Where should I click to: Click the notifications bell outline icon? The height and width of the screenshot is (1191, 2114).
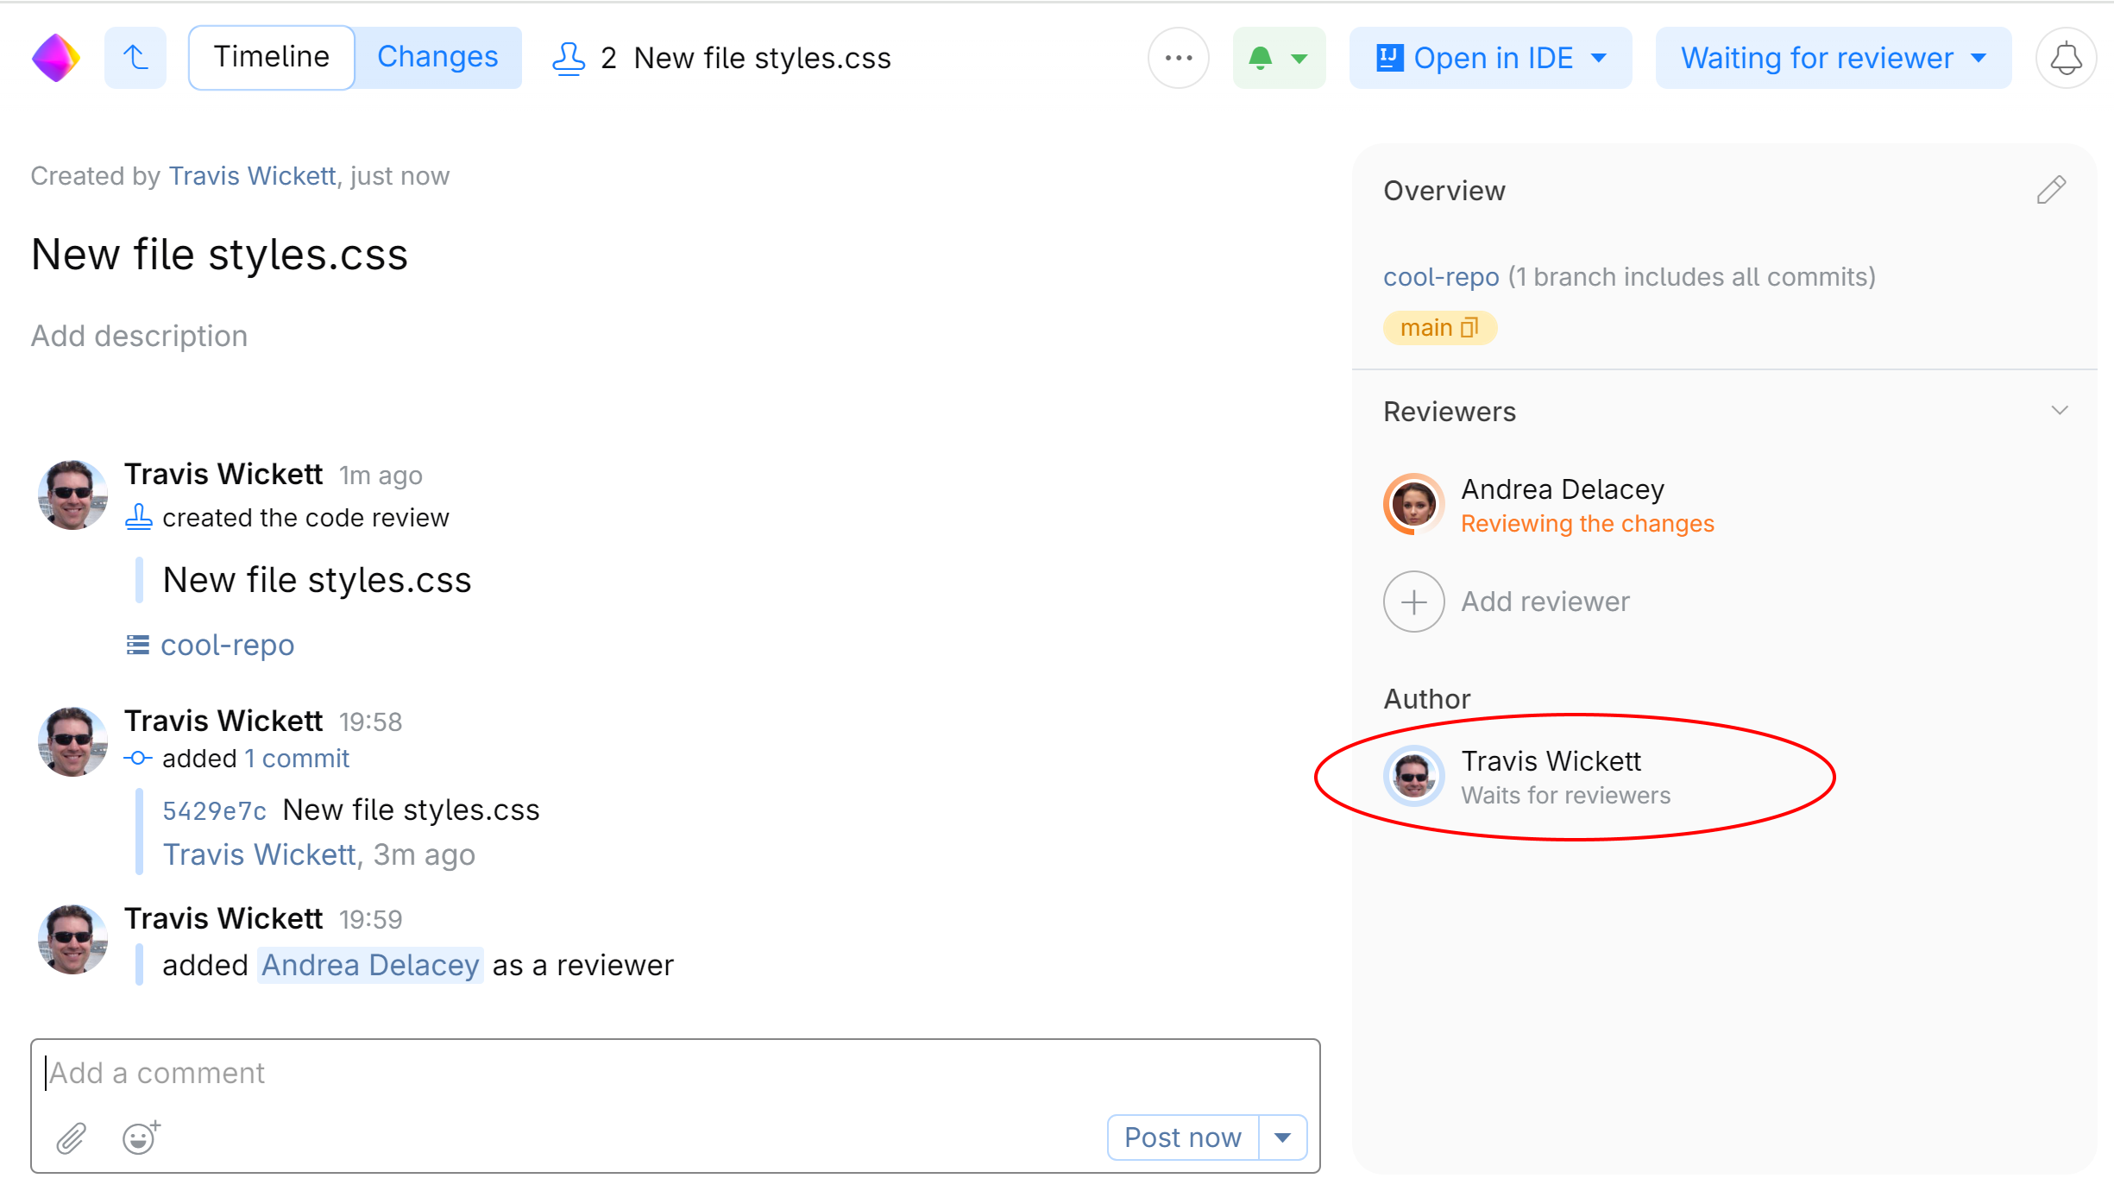[x=2066, y=58]
